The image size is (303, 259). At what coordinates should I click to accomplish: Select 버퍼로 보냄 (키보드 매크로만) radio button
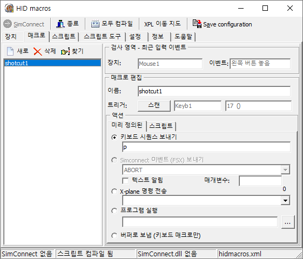pos(114,235)
